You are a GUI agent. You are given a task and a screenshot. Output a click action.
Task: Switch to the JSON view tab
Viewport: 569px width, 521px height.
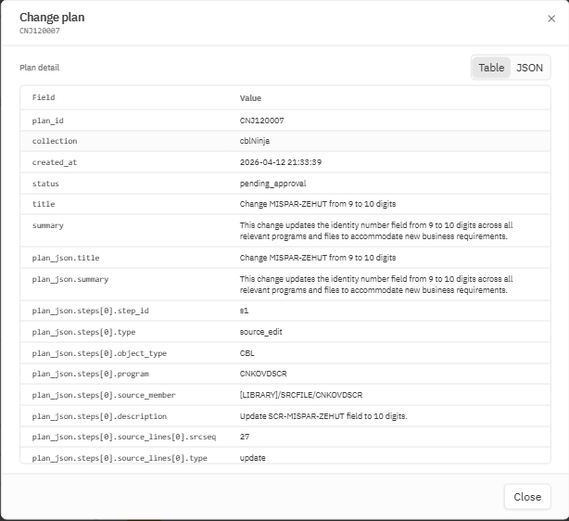tap(529, 68)
